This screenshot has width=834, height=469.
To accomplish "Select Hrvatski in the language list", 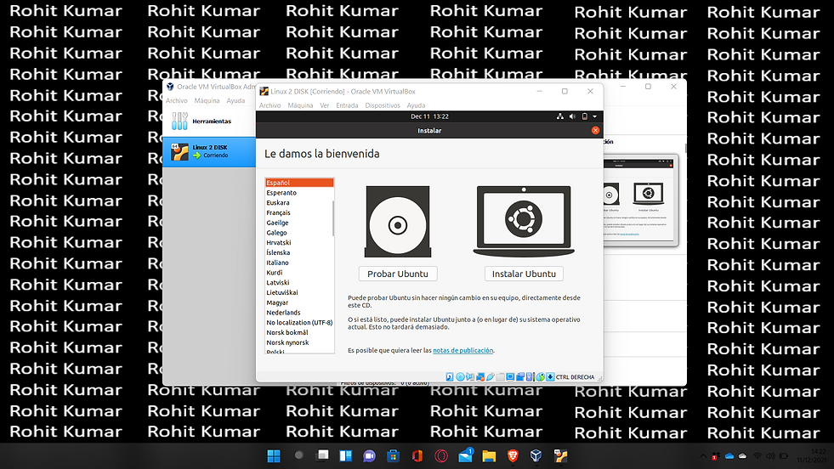I will (299, 242).
